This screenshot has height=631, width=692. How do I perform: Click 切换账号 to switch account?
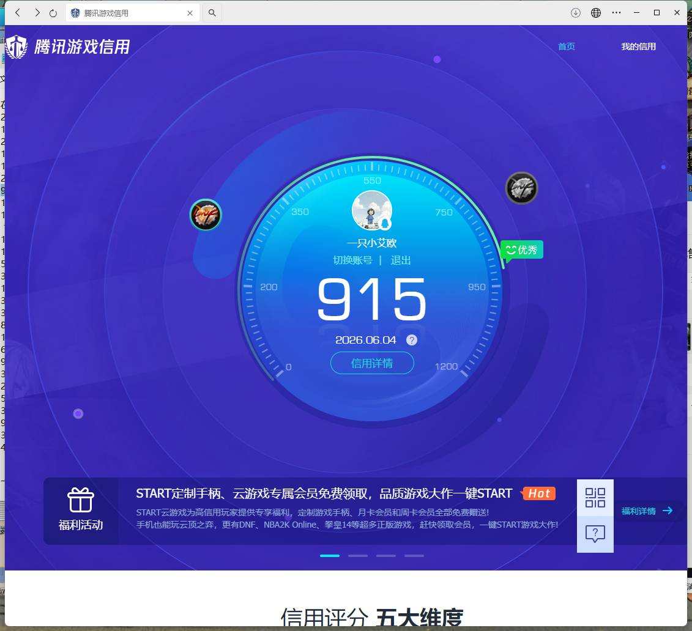pos(352,260)
